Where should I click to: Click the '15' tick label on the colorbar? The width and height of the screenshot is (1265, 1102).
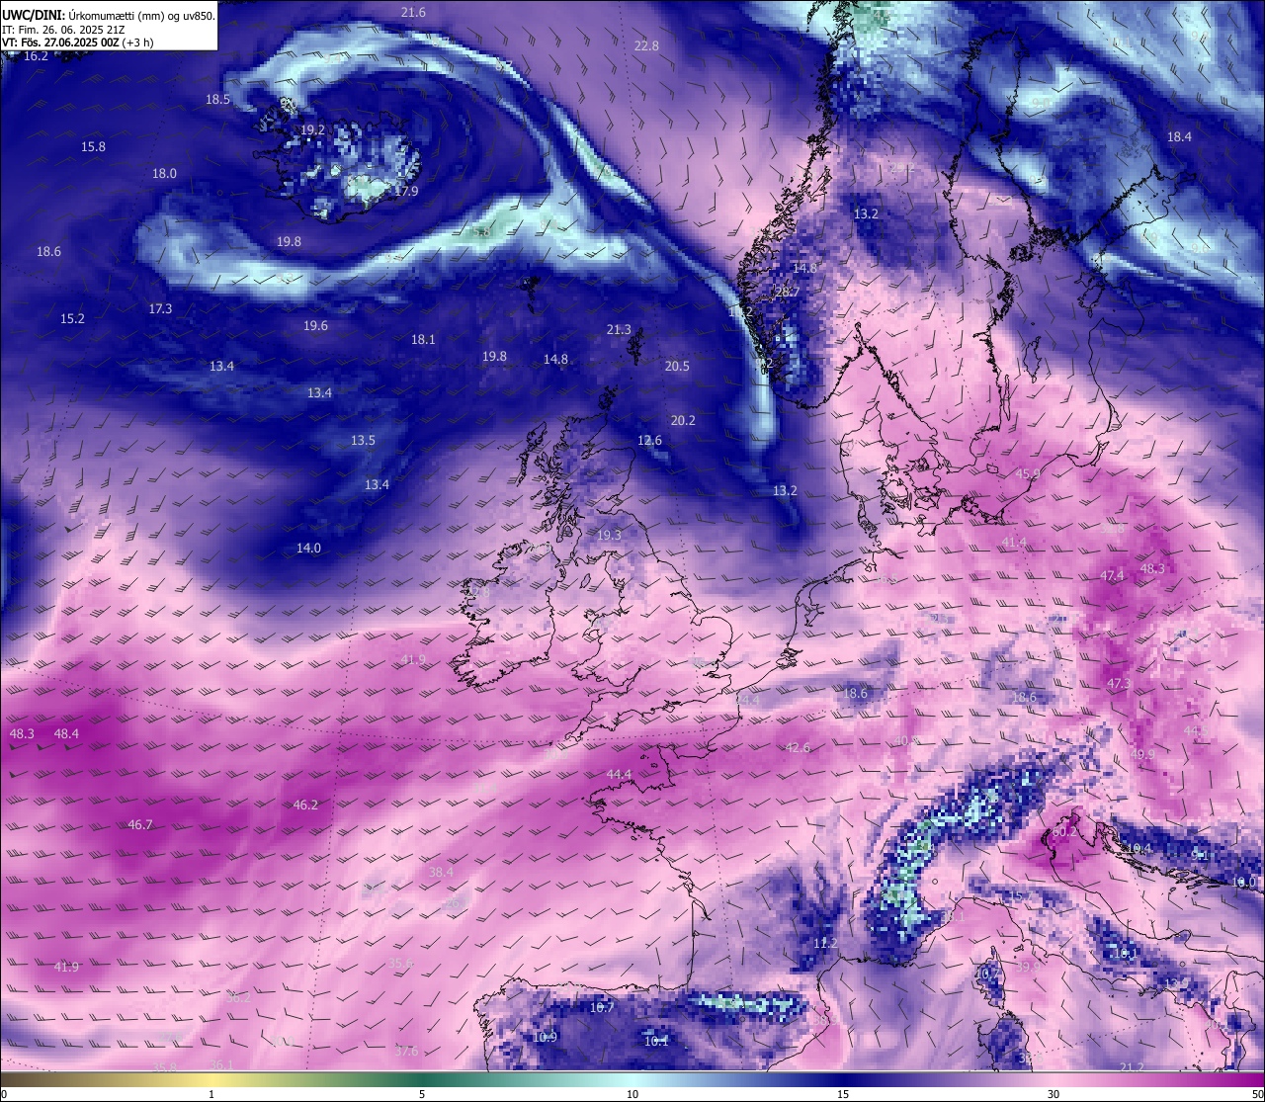[843, 1094]
